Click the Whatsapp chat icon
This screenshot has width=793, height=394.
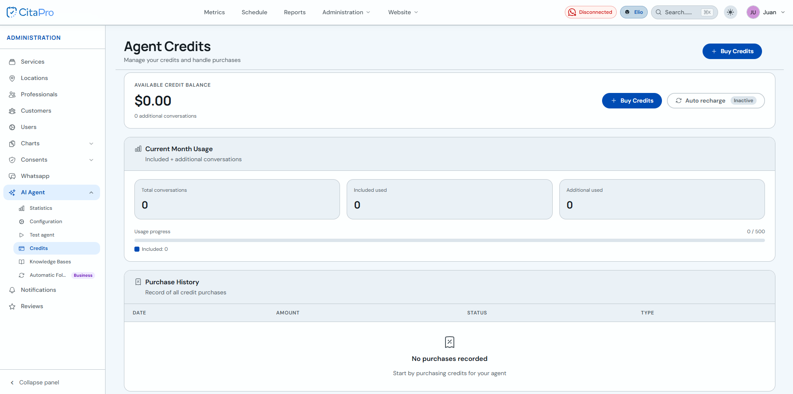(12, 176)
